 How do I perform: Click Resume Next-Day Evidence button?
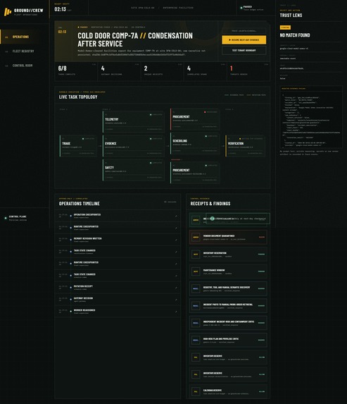(244, 40)
